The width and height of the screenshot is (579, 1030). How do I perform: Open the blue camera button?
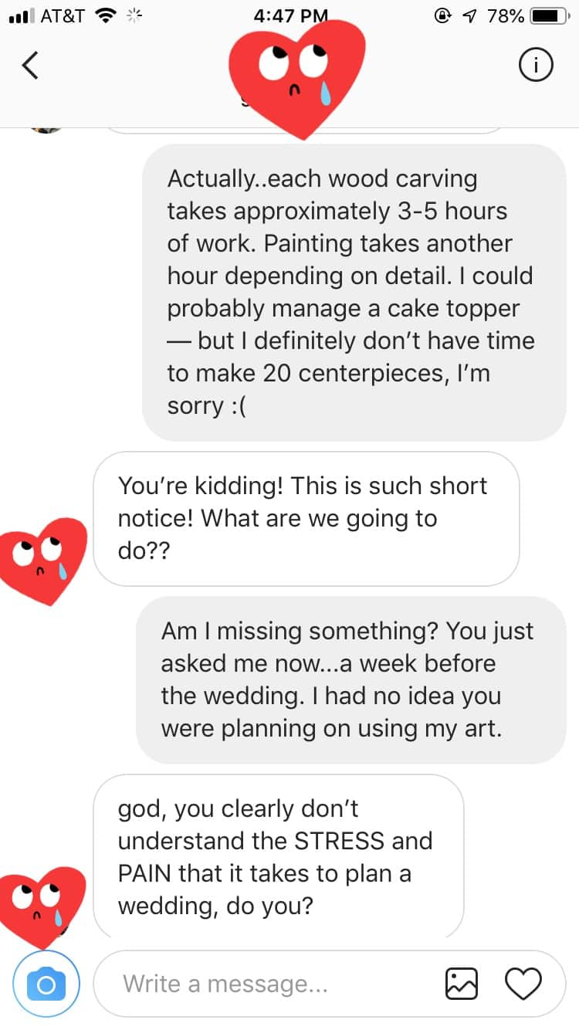click(x=46, y=984)
